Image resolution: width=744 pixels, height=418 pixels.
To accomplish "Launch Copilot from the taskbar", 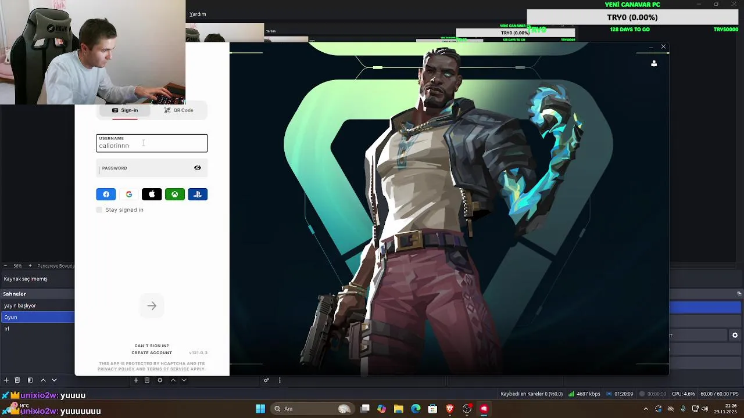I will coord(382,409).
